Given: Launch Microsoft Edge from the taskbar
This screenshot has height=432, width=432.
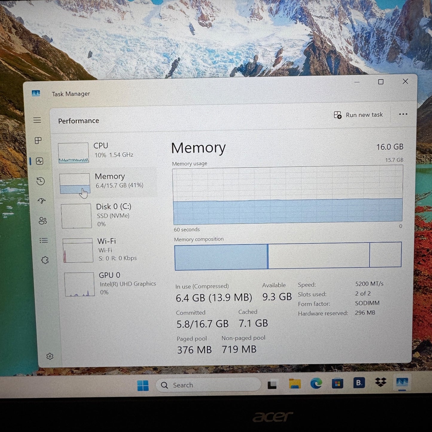Looking at the screenshot, I should (316, 383).
